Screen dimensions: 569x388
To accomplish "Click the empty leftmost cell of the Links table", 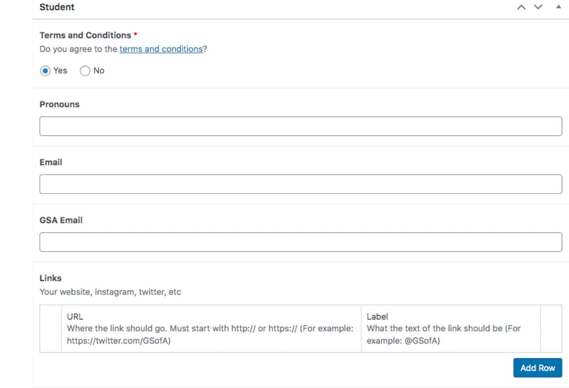I will coord(51,329).
